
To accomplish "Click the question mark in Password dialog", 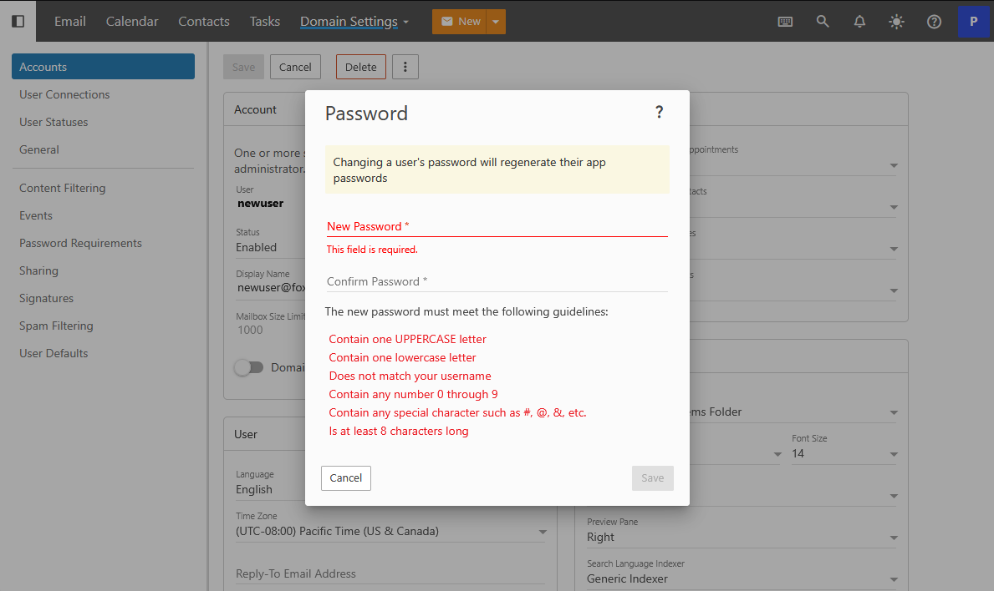I will pyautogui.click(x=659, y=112).
